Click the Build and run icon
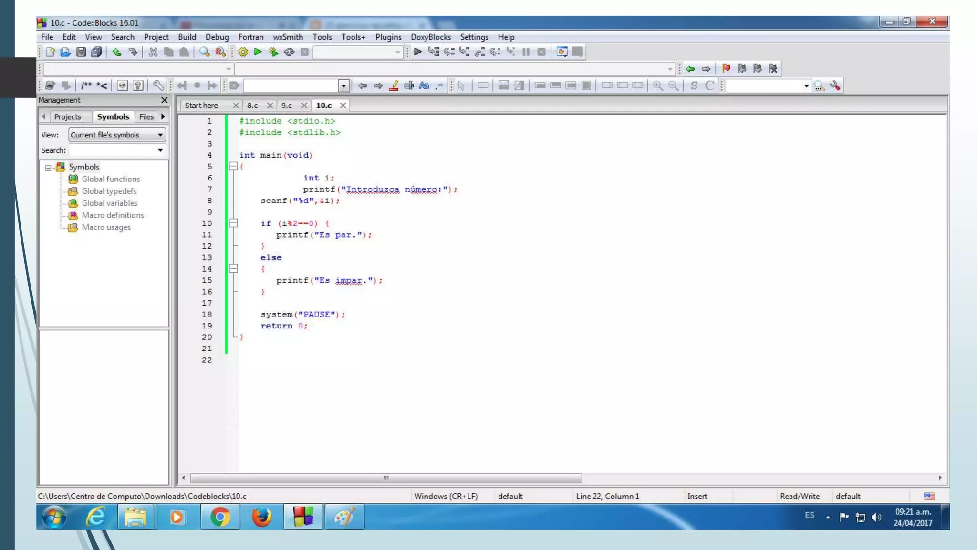The height and width of the screenshot is (550, 977). 273,52
